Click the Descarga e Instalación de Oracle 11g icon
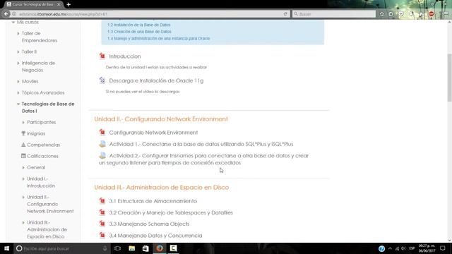The height and width of the screenshot is (254, 452). 102,80
